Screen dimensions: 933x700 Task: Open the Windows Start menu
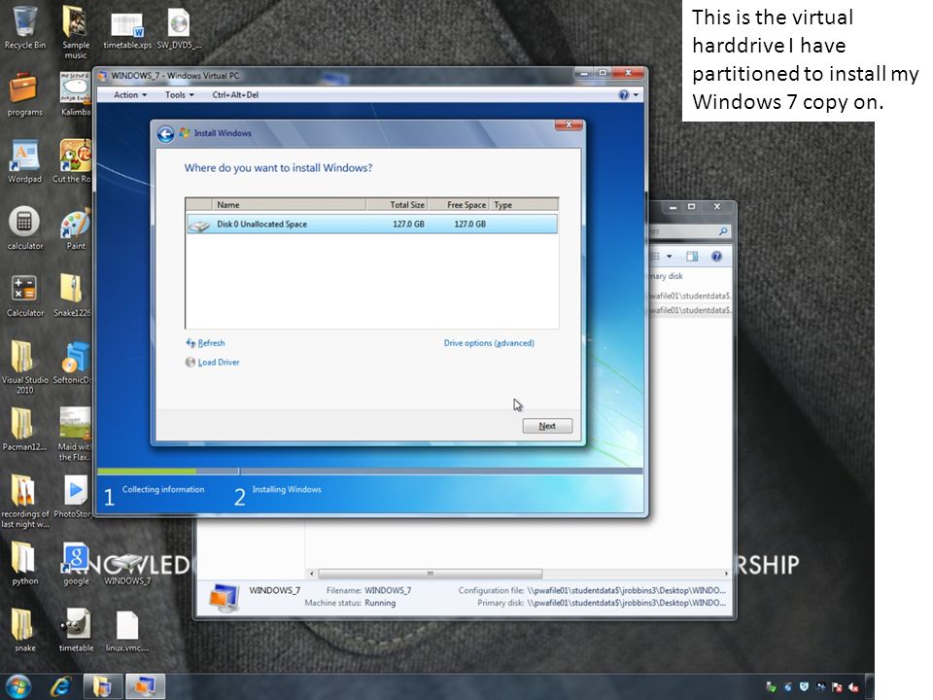[x=17, y=687]
